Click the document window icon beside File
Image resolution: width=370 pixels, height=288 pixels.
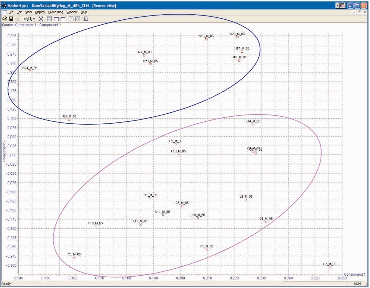click(x=4, y=12)
